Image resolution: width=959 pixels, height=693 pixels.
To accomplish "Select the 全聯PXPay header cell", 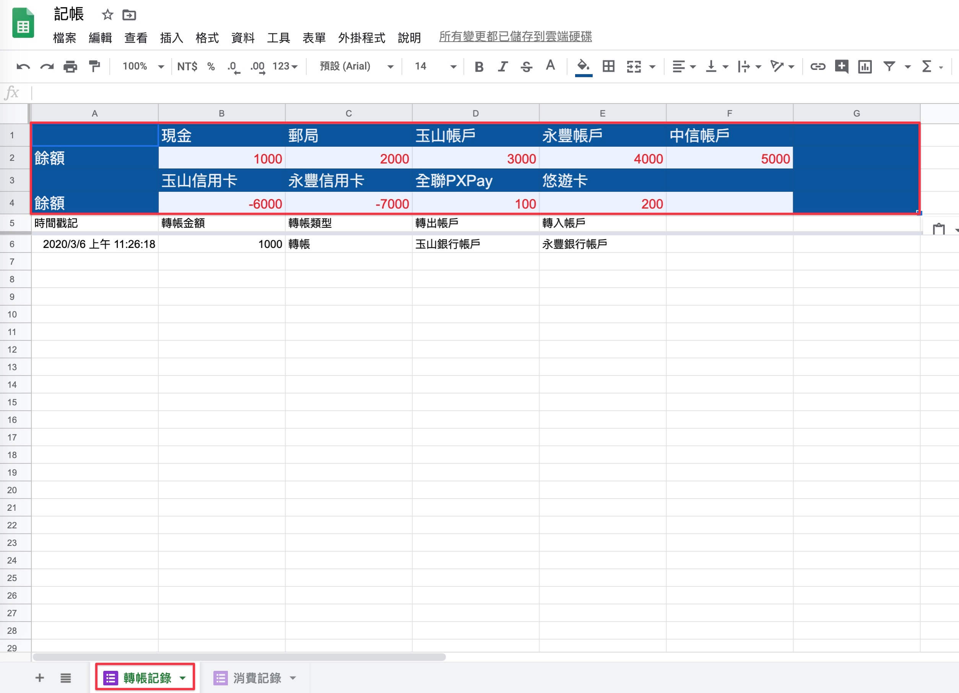I will 475,180.
